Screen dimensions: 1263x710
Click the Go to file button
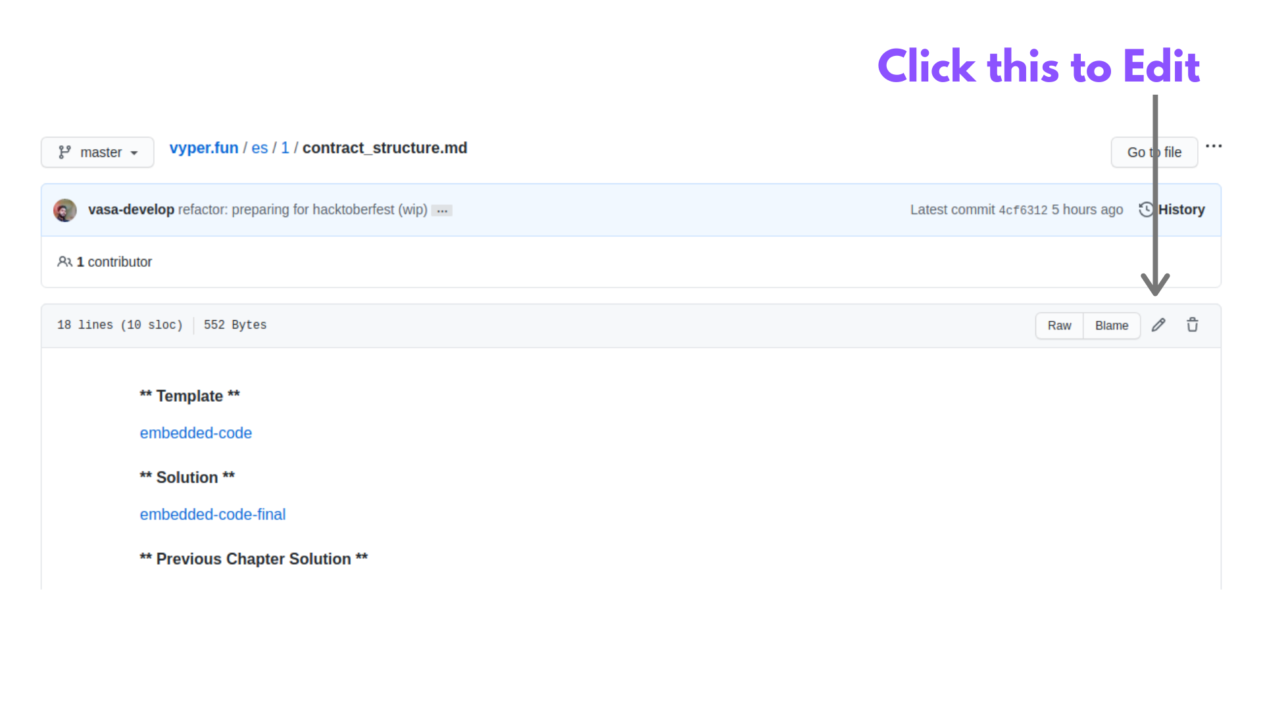[x=1154, y=152]
